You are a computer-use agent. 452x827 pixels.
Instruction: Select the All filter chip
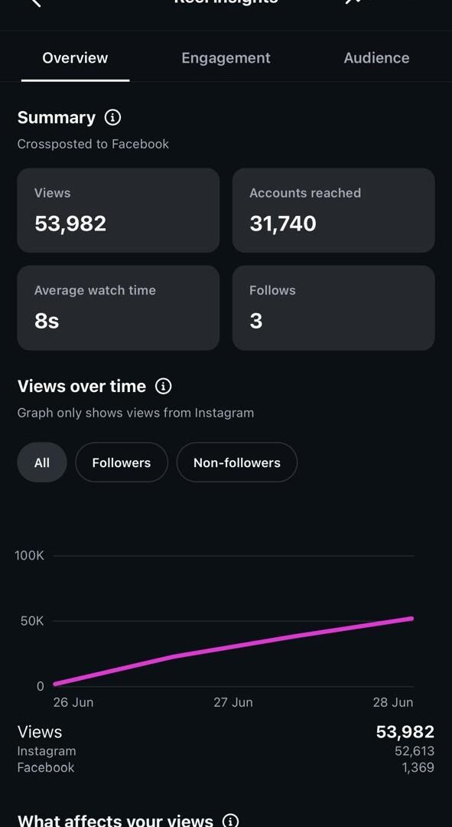pos(42,463)
